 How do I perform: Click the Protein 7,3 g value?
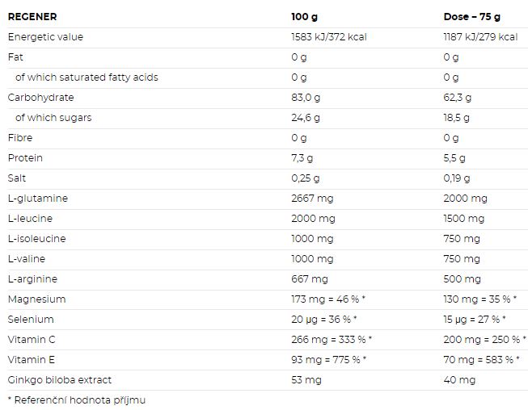[302, 158]
